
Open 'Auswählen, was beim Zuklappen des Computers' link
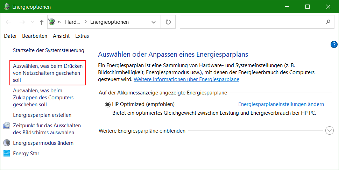coord(43,98)
